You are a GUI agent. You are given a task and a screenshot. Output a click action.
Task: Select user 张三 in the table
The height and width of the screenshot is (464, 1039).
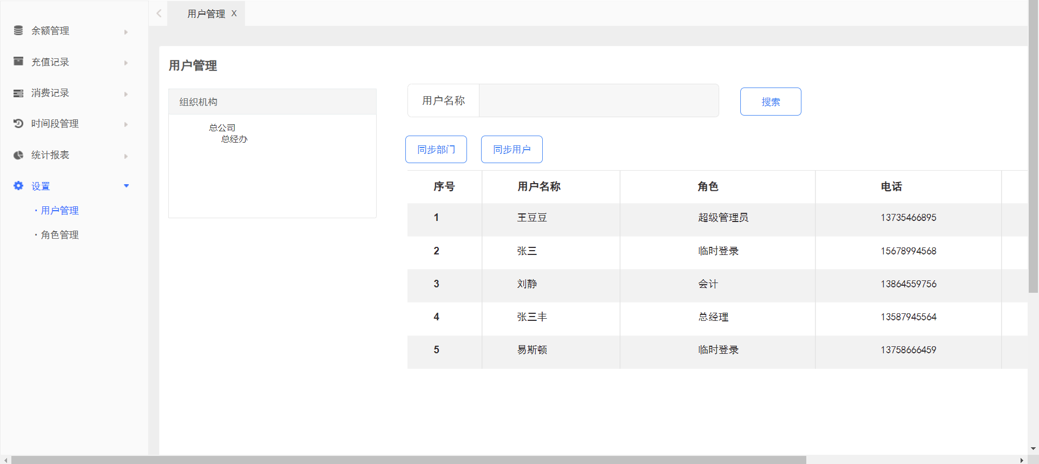tap(527, 251)
